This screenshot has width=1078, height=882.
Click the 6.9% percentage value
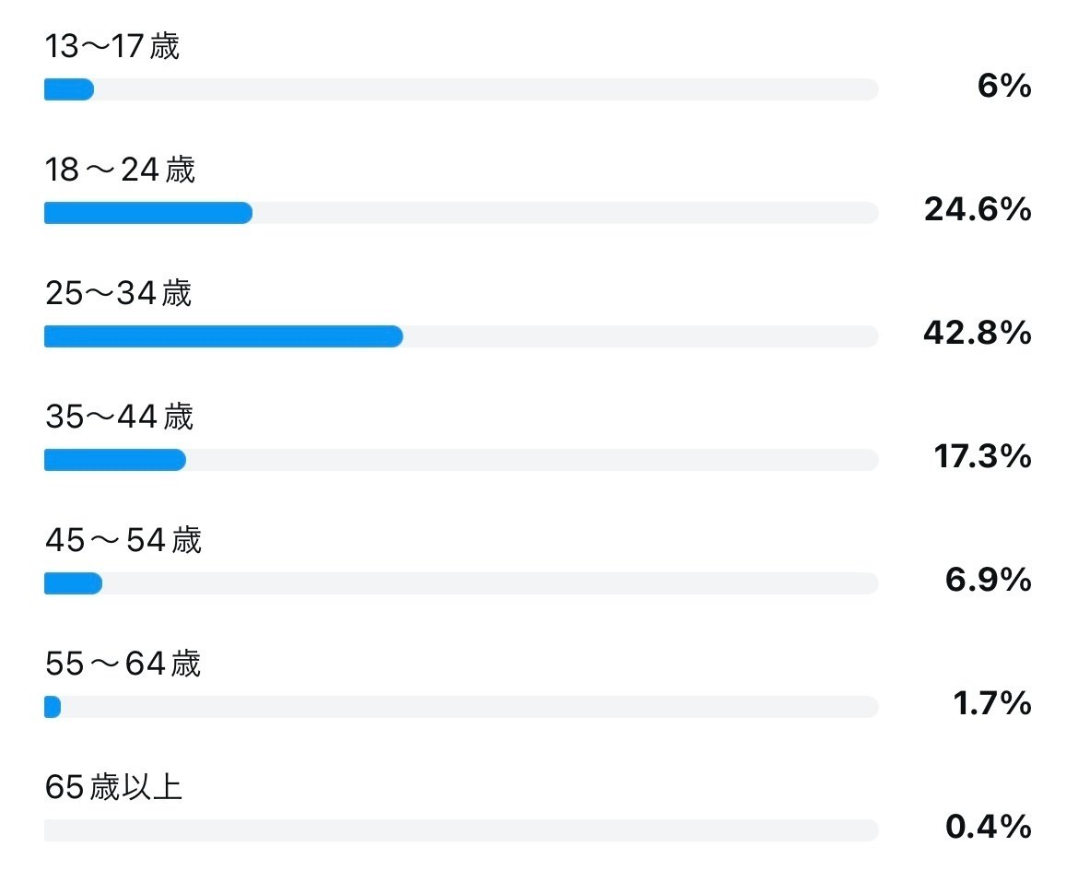pos(989,580)
